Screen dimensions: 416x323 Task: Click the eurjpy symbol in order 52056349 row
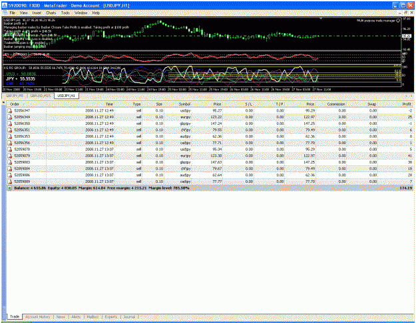coord(185,117)
